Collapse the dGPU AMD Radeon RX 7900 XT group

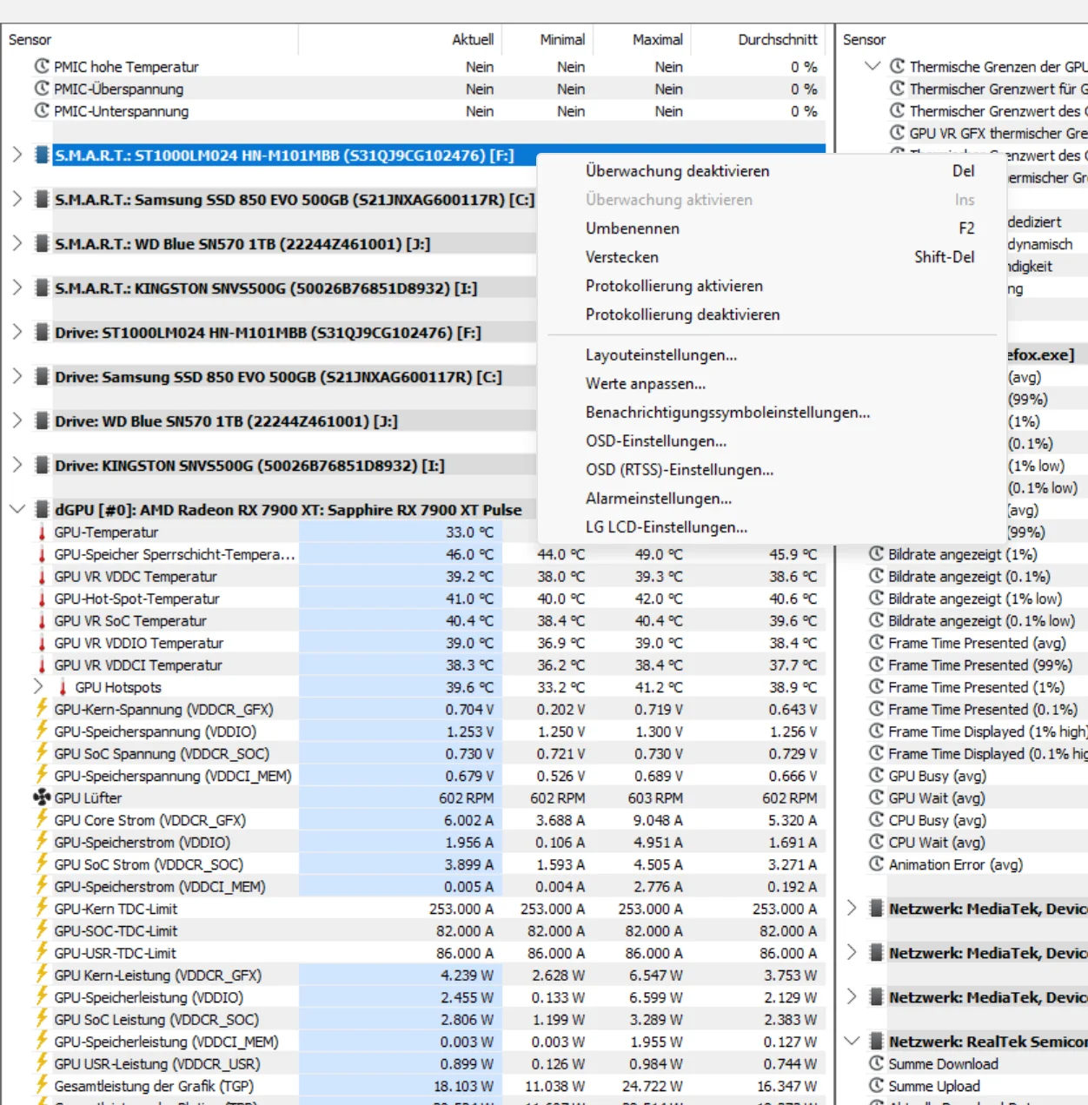17,509
